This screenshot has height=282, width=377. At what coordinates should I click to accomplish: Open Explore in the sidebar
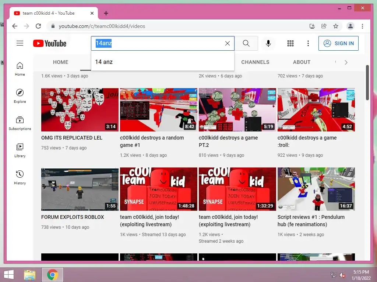pyautogui.click(x=20, y=96)
